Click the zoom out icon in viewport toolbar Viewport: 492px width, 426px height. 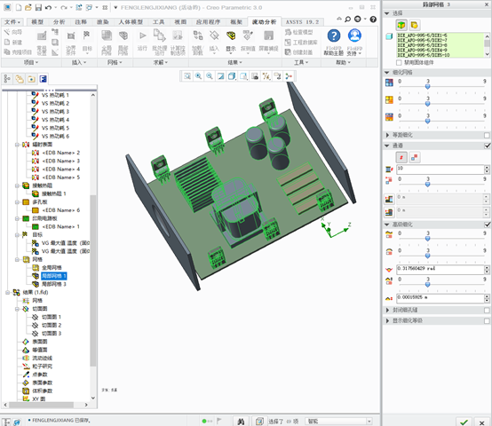[210, 76]
